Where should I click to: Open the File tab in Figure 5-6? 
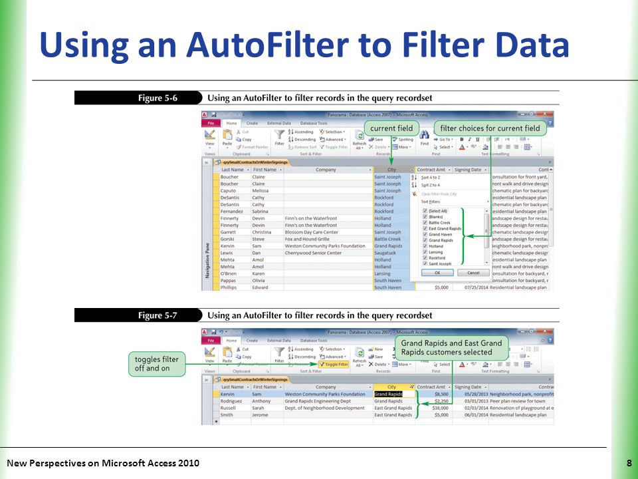211,123
